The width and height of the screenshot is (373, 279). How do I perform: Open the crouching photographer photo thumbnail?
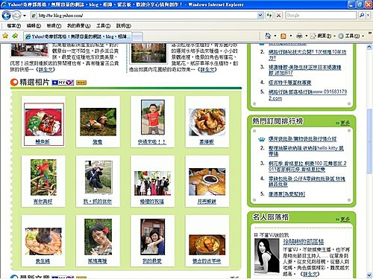[x=98, y=177]
